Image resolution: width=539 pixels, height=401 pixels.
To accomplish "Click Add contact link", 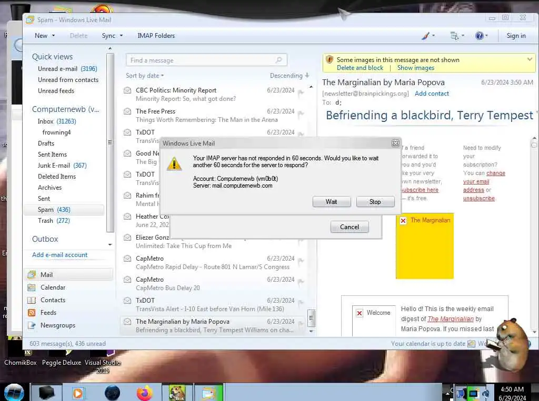I will pos(432,94).
